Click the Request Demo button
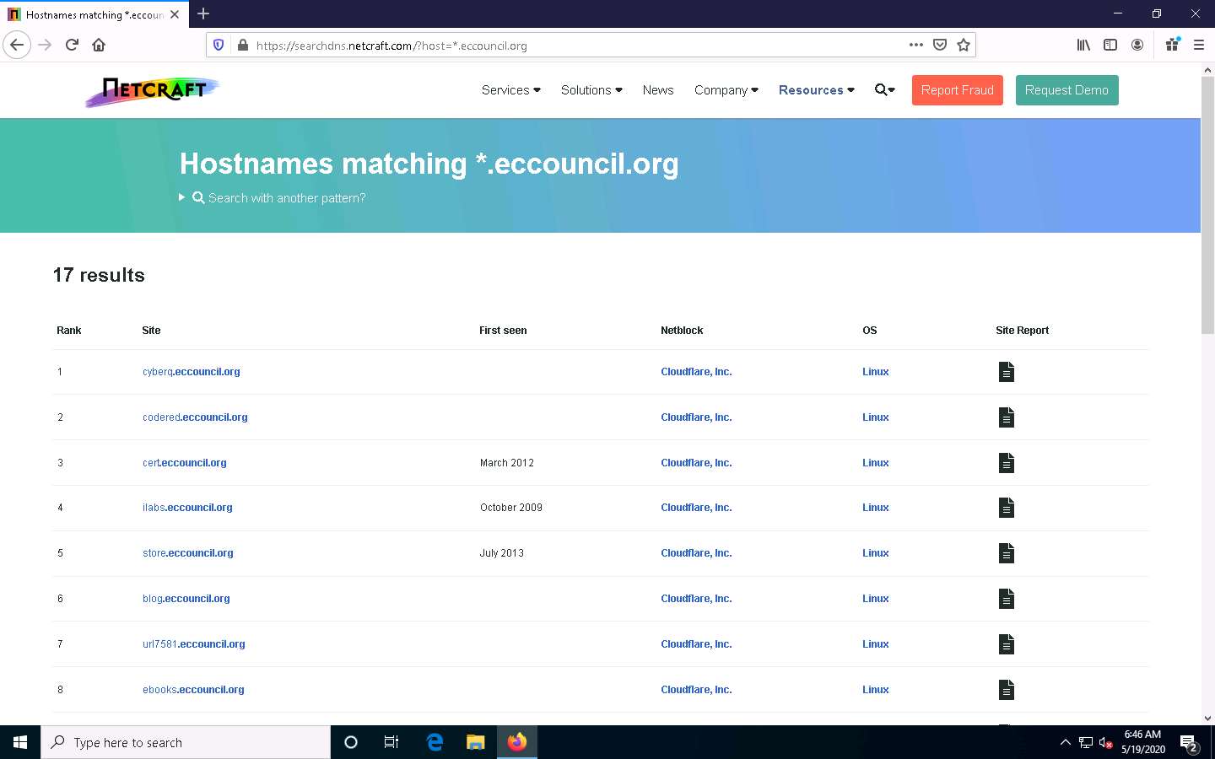The width and height of the screenshot is (1215, 759). click(1066, 90)
